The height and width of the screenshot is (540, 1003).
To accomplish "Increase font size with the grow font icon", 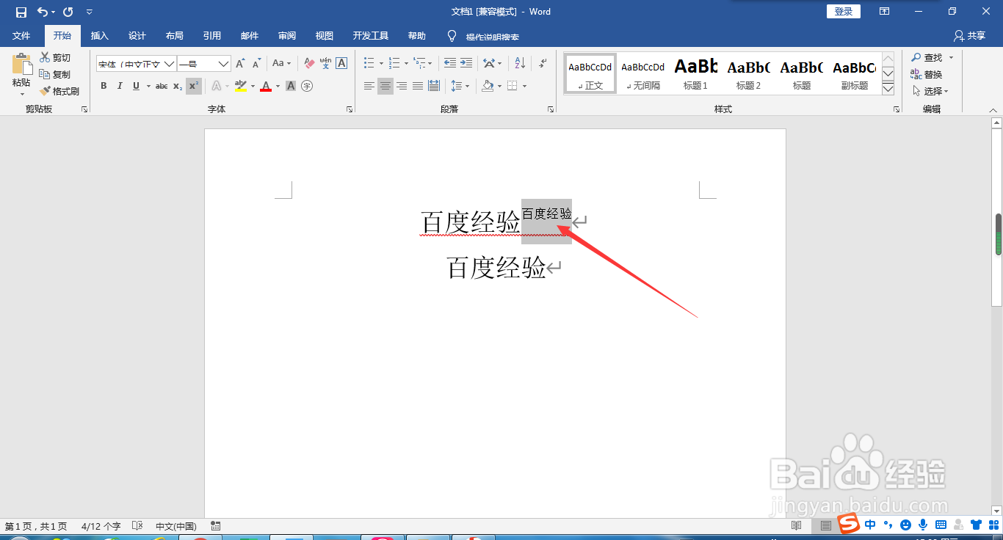I will tap(240, 64).
